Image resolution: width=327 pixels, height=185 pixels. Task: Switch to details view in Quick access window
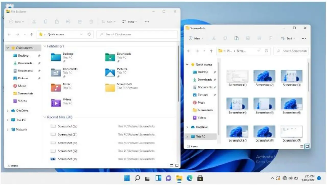coord(172,166)
